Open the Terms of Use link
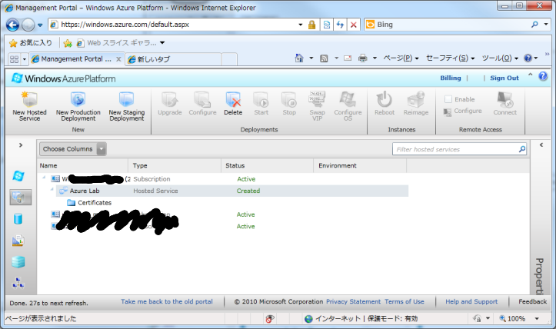 coord(405,301)
